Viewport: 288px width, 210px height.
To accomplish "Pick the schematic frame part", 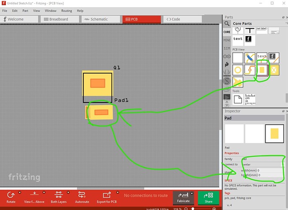I will pyautogui.click(x=274, y=31).
